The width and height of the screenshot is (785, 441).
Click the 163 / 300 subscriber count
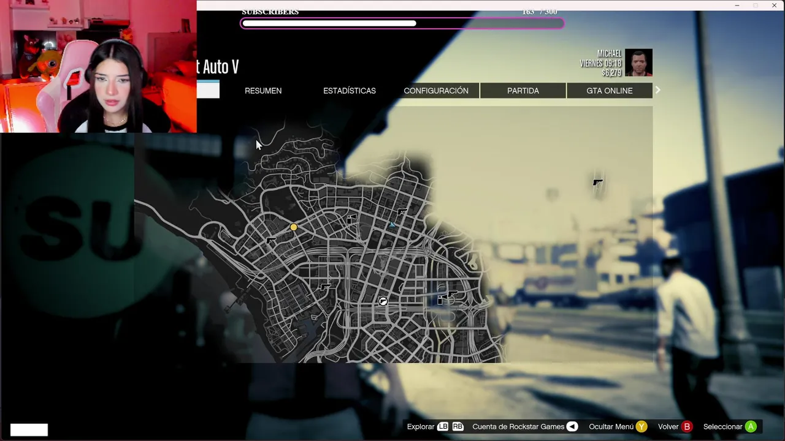tap(540, 12)
